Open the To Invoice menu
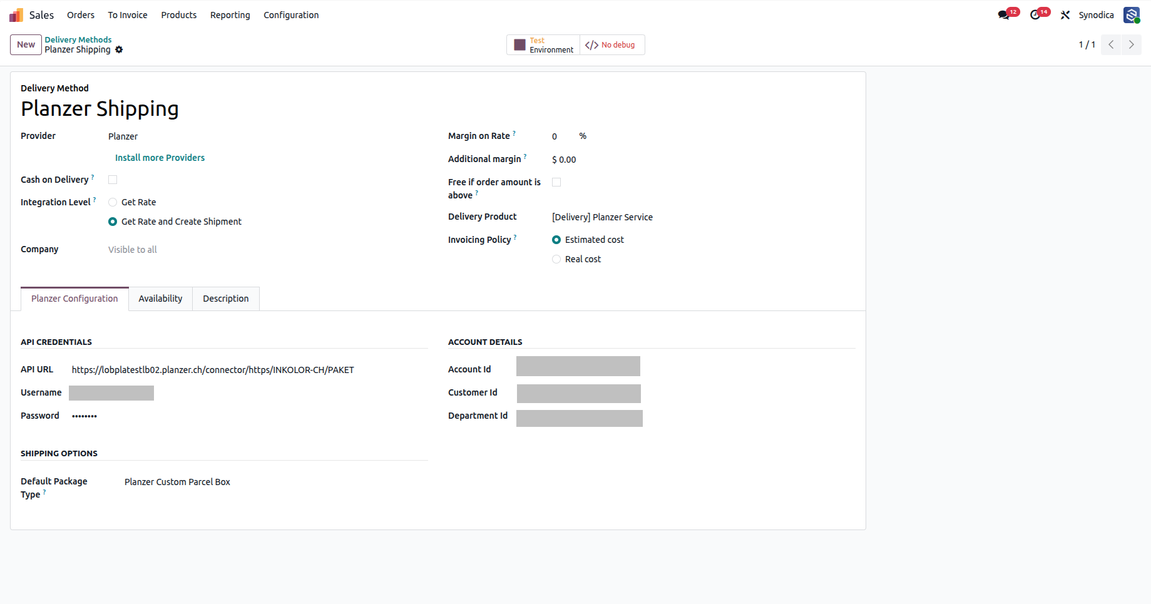This screenshot has height=604, width=1151. (128, 15)
